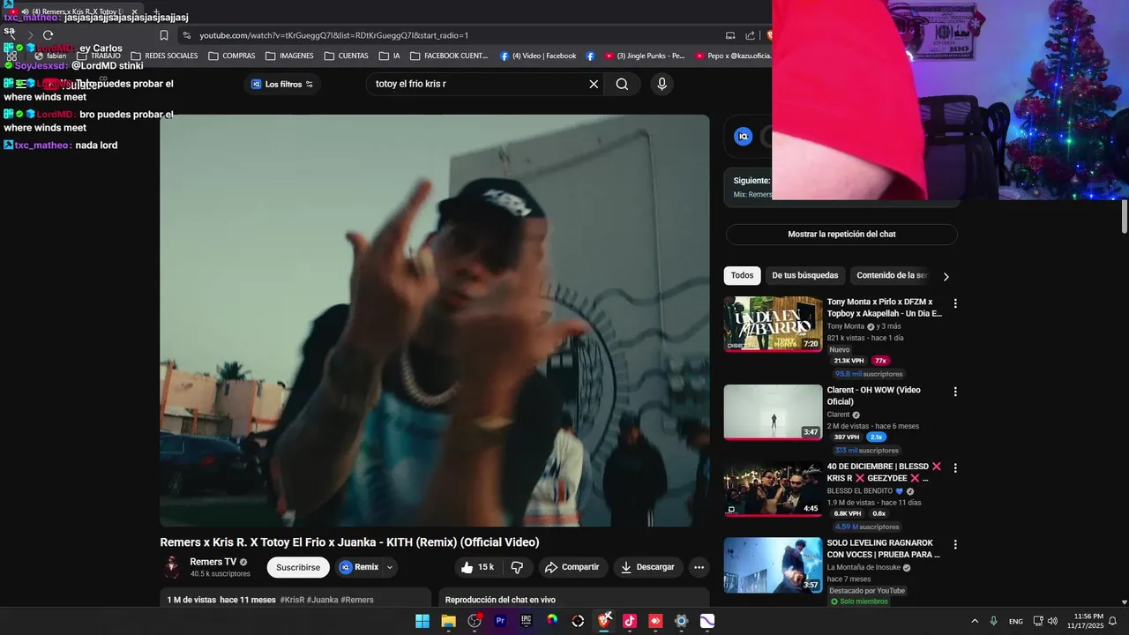Reload the page in the browser
This screenshot has width=1129, height=635.
pyautogui.click(x=48, y=35)
